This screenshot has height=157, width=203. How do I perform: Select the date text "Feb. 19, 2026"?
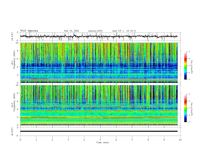72,31
